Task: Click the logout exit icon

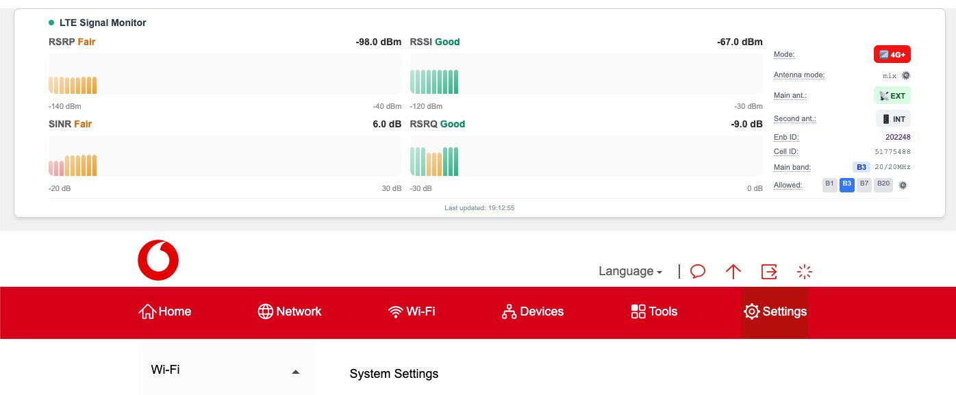Action: [769, 272]
